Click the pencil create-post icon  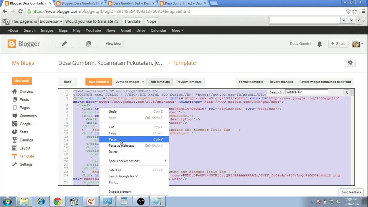point(64,44)
